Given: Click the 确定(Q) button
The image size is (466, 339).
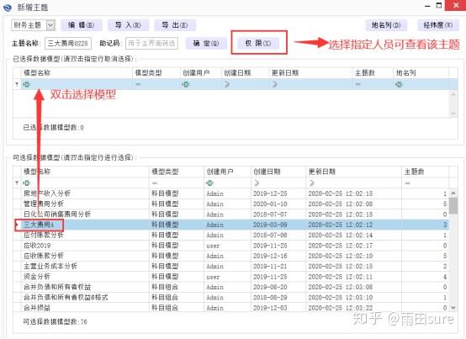Looking at the screenshot, I should 206,44.
